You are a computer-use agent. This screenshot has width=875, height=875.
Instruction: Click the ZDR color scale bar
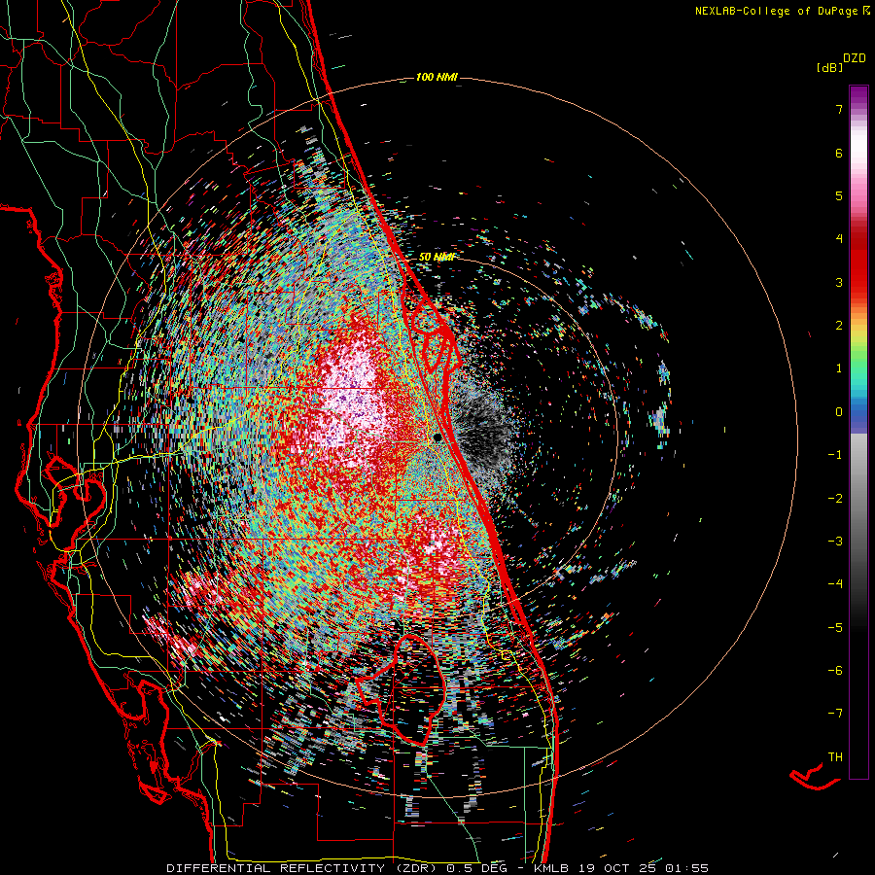click(x=858, y=433)
